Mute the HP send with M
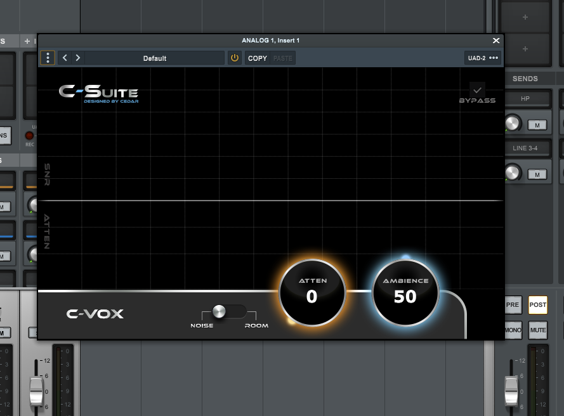The height and width of the screenshot is (416, 564). [x=537, y=126]
